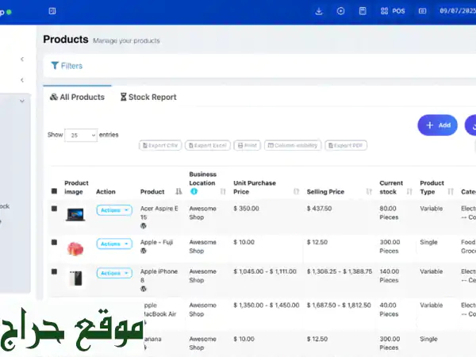
Task: Click the 09/07/2025 date in header
Action: tap(458, 11)
